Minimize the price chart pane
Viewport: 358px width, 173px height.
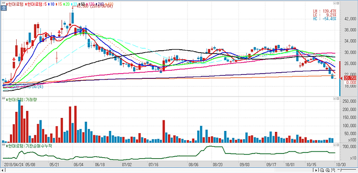335,3
